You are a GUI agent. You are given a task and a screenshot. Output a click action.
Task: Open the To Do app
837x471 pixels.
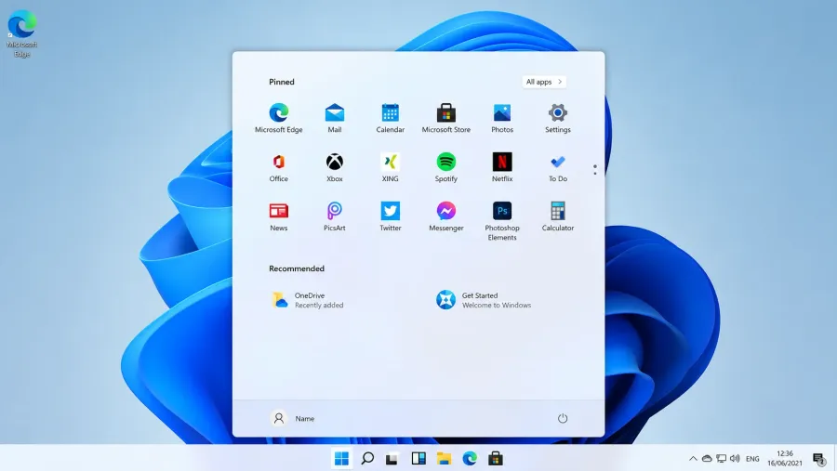pos(558,167)
